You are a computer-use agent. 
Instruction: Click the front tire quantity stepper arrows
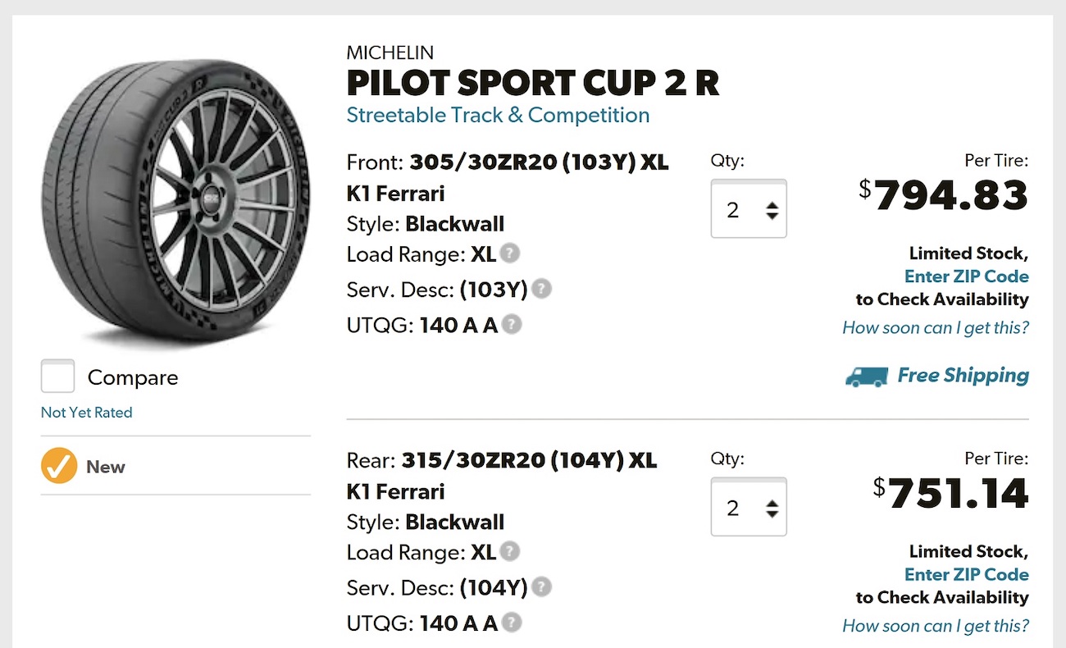pyautogui.click(x=772, y=210)
